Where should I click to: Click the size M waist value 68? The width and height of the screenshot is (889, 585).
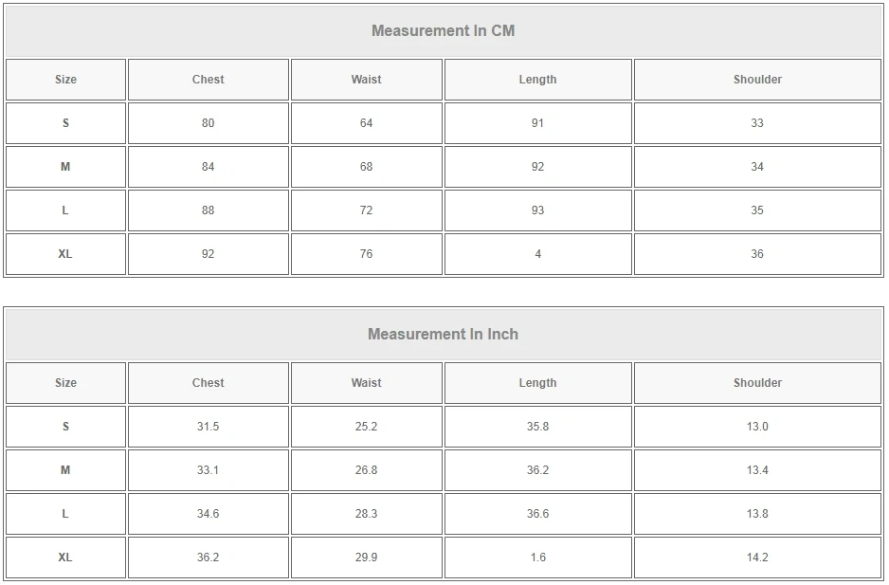click(366, 167)
